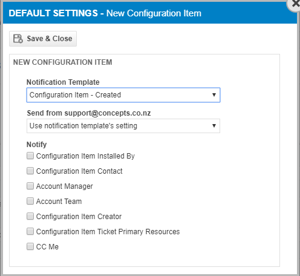
Task: Click 'Use notification template's setting' field text
Action: point(83,126)
